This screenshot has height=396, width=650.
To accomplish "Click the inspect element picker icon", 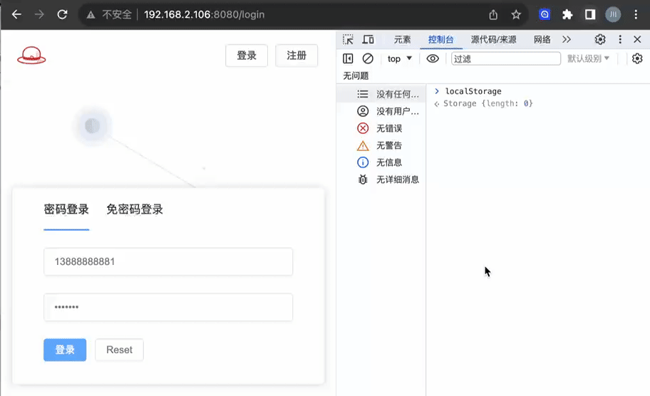I will pos(348,40).
